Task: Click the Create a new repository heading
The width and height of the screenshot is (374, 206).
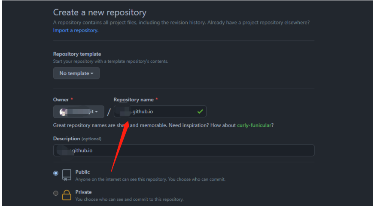Action: coord(100,12)
